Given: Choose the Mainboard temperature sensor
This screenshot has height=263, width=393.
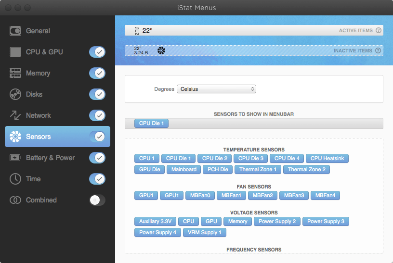Looking at the screenshot, I should point(183,169).
